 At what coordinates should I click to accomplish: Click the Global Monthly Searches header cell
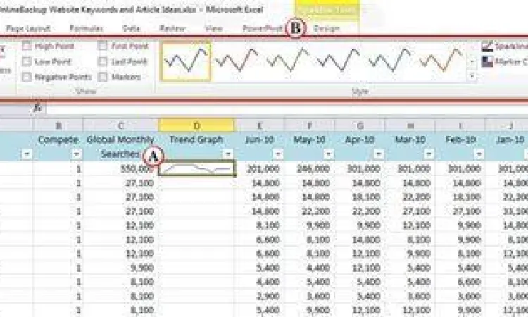120,147
